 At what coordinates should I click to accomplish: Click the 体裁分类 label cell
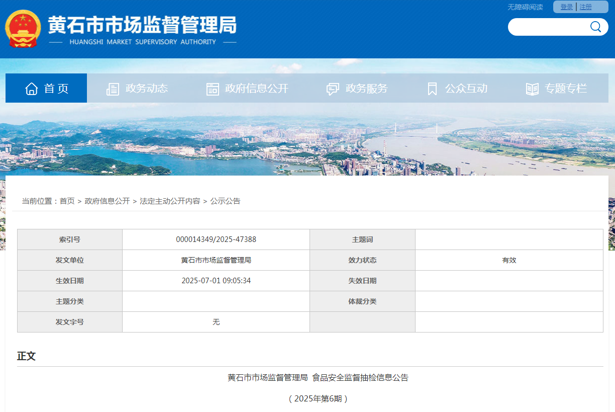click(x=363, y=301)
